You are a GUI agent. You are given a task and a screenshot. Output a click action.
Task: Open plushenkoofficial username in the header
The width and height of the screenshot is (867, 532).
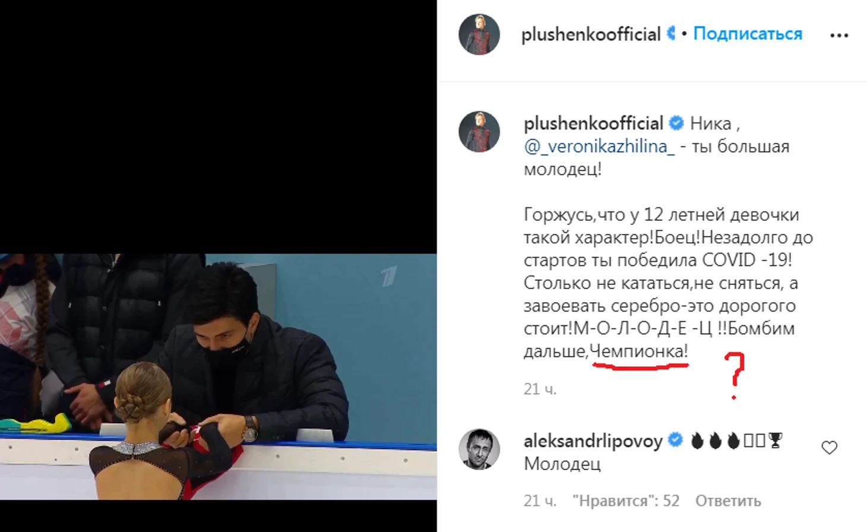pos(591,34)
